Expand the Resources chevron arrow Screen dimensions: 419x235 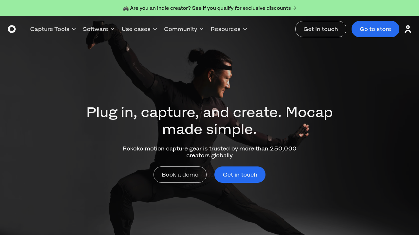point(245,29)
